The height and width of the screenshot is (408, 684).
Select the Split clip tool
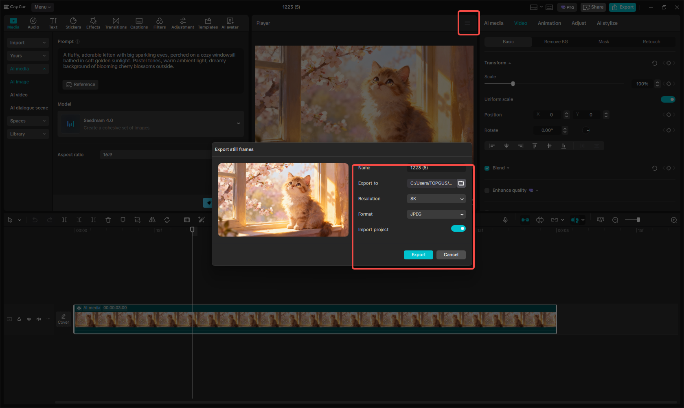[64, 220]
